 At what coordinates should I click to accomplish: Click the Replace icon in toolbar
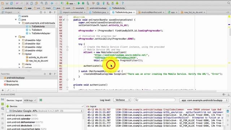tap(46, 3)
